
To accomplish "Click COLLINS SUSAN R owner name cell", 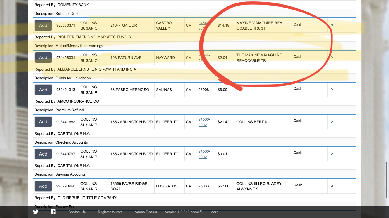I will point(94,186).
